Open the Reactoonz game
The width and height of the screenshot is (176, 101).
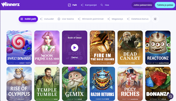(158, 48)
